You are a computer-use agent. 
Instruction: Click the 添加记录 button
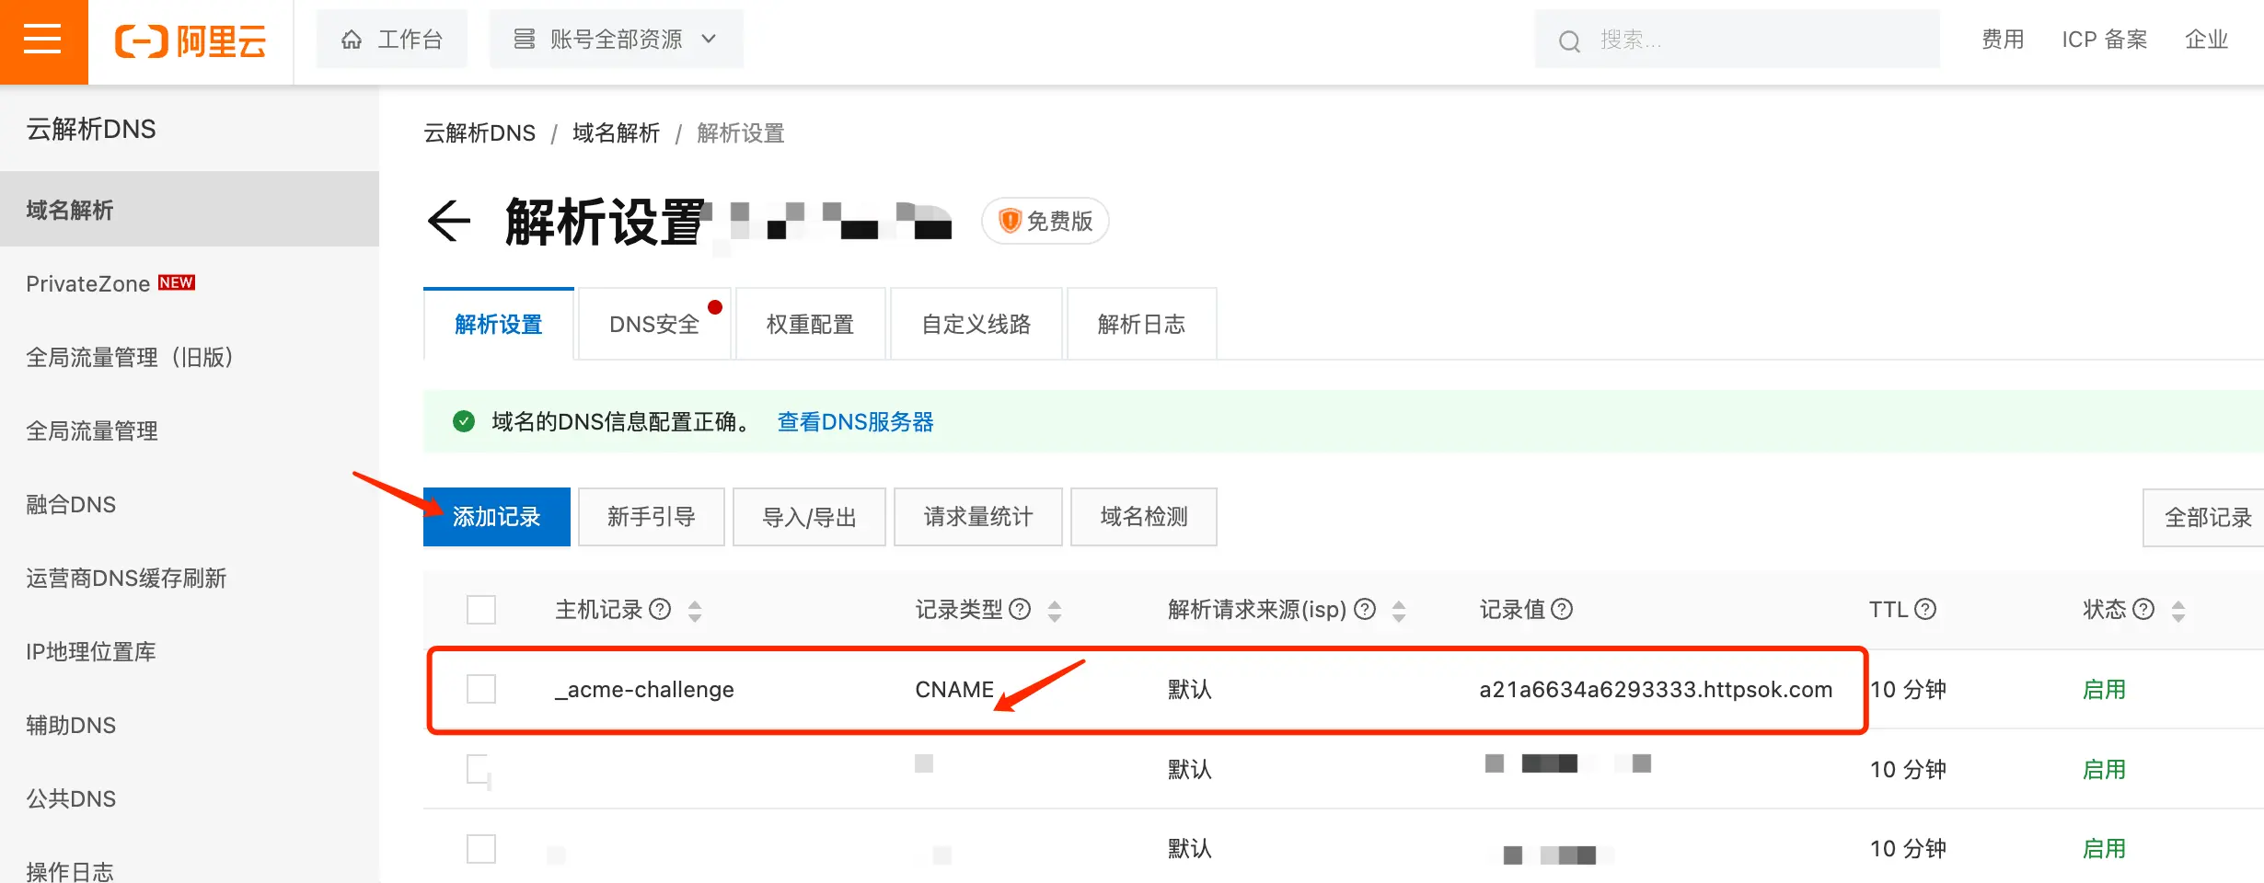point(496,517)
